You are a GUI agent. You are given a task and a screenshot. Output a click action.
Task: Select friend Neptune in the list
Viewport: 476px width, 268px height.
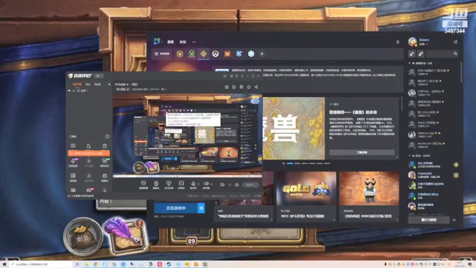tap(433, 135)
